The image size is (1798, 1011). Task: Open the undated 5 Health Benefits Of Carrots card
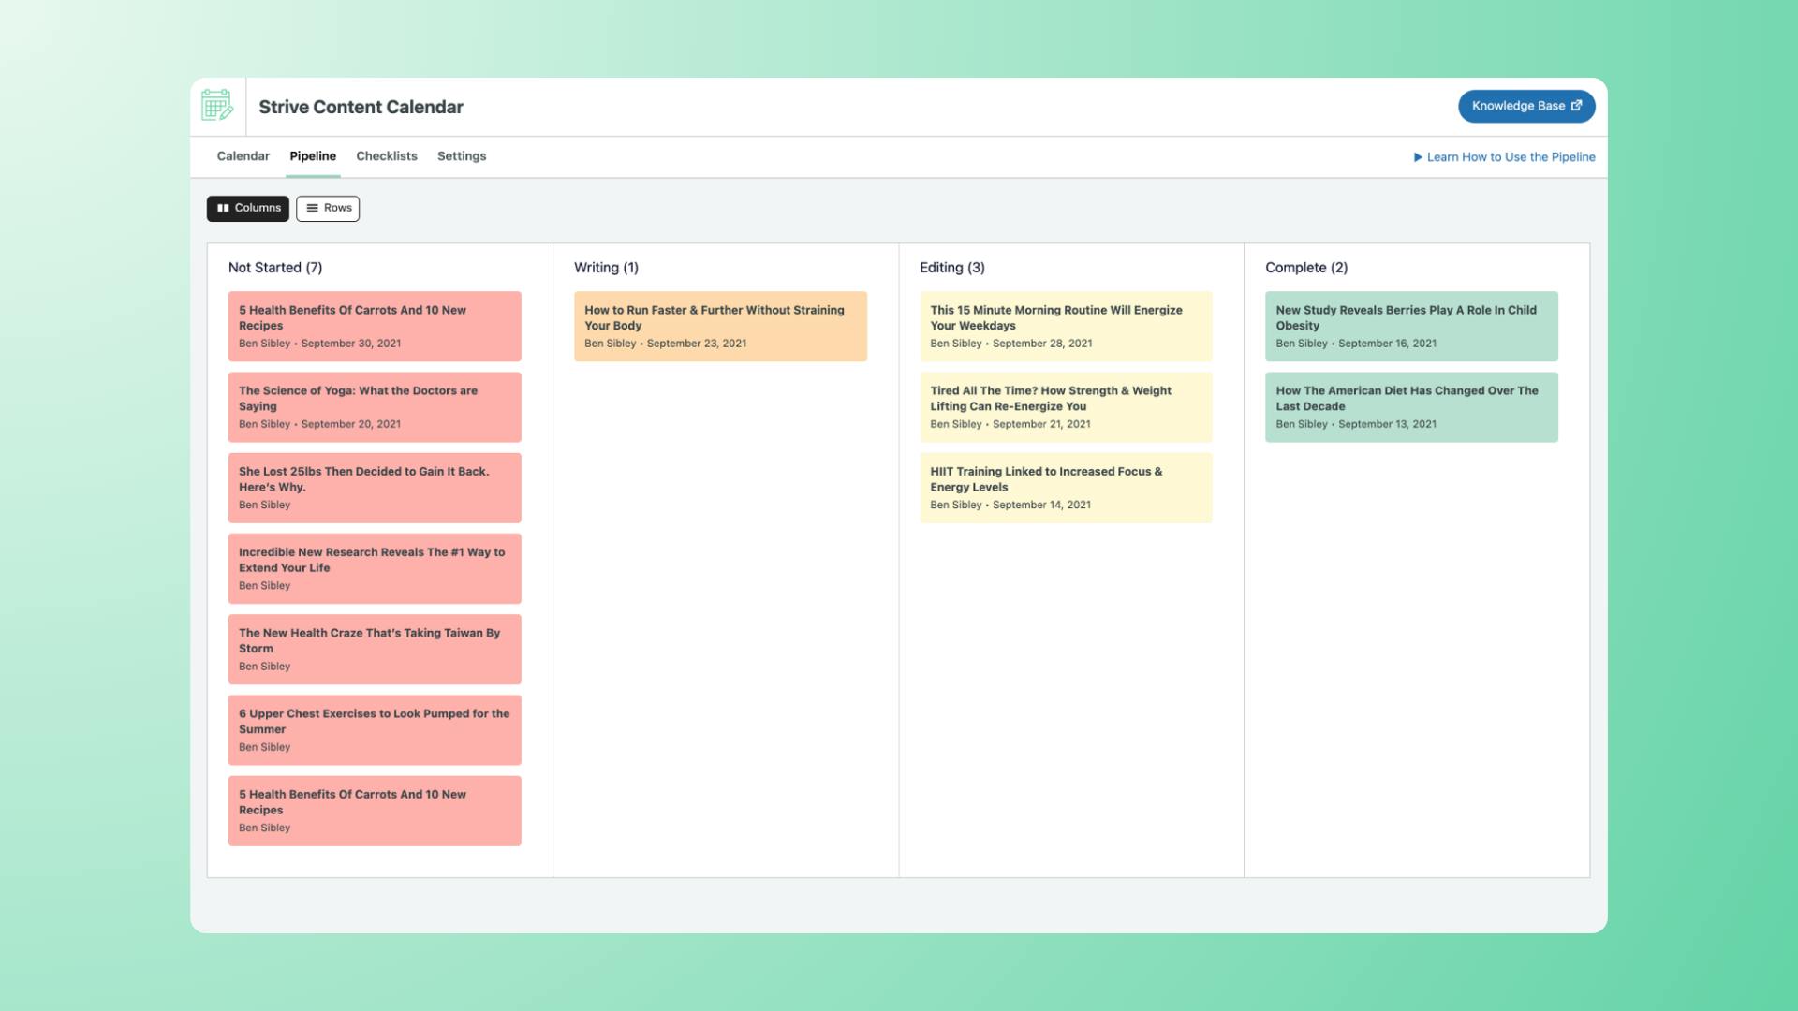pos(375,811)
